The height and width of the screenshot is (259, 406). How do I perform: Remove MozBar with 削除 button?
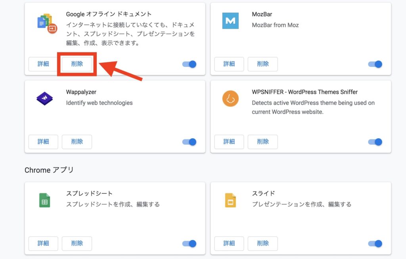click(263, 64)
